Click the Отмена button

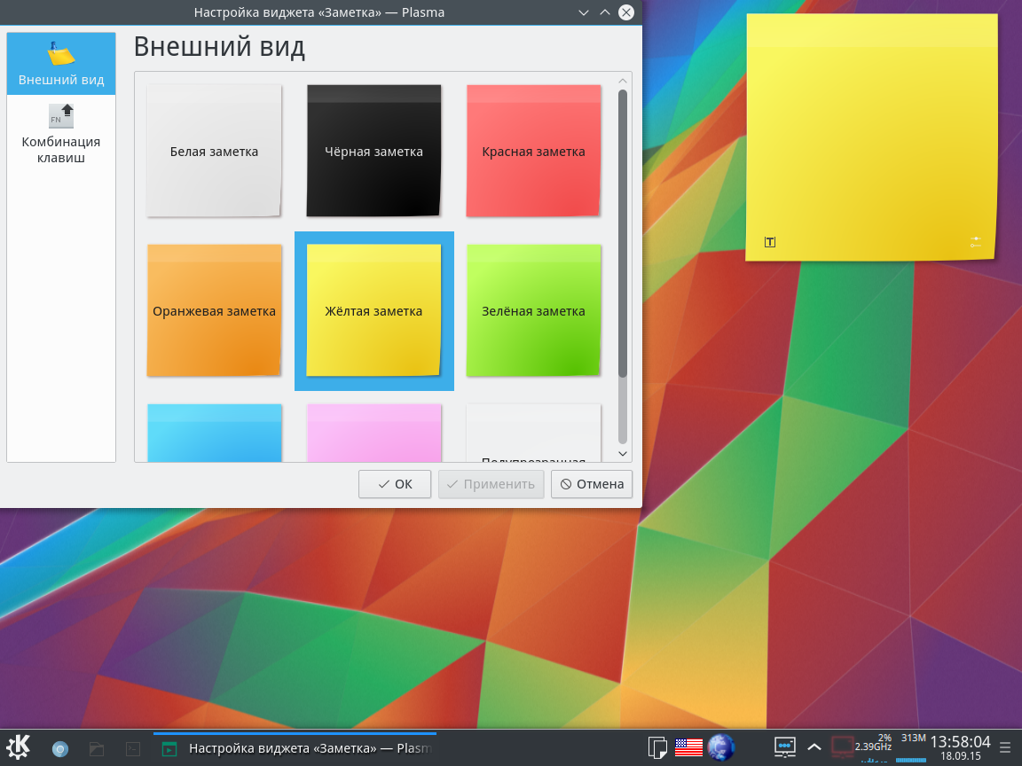[x=592, y=484]
